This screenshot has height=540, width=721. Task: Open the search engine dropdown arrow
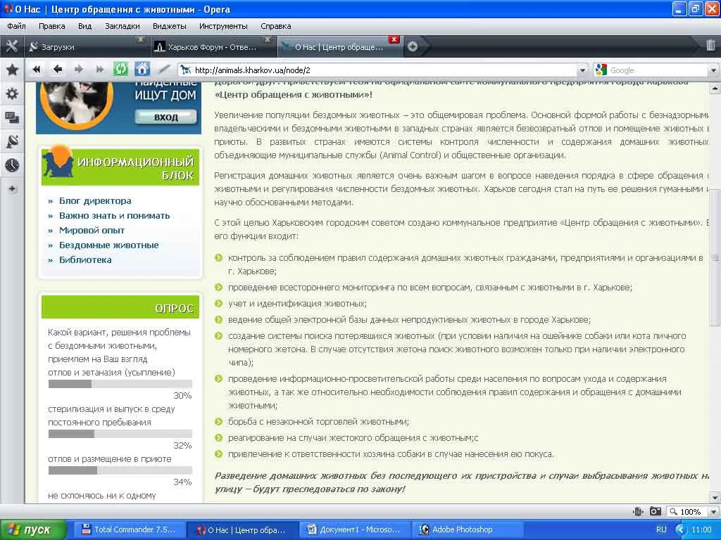click(x=713, y=70)
